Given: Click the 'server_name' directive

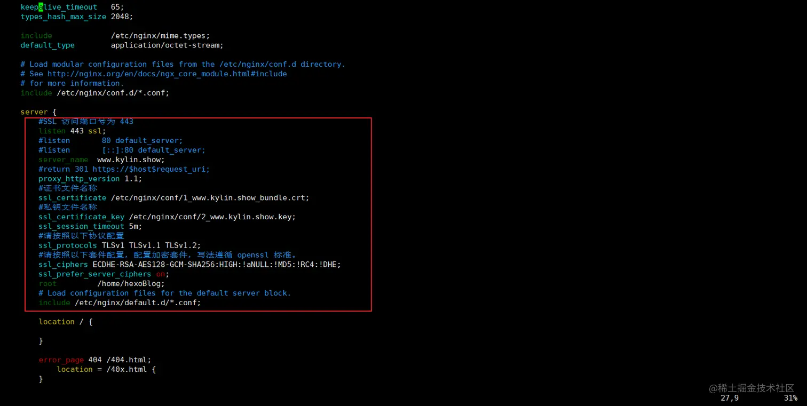Looking at the screenshot, I should tap(63, 160).
